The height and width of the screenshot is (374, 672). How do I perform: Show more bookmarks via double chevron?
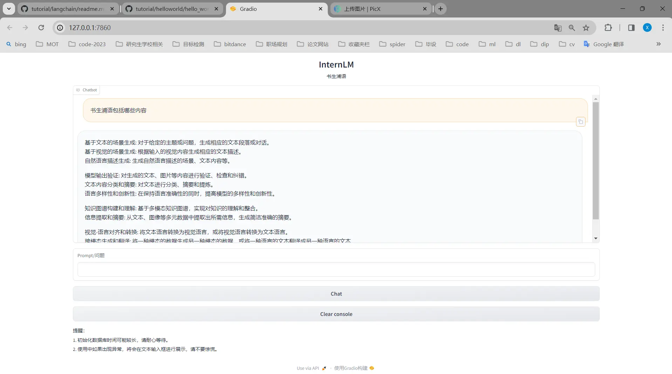click(659, 44)
